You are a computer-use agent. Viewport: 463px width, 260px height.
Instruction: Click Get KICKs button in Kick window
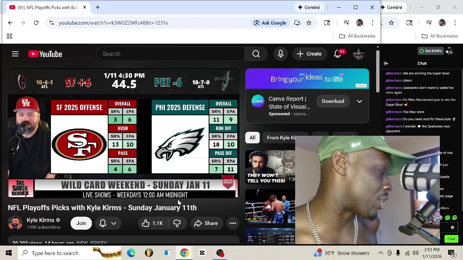(431, 51)
